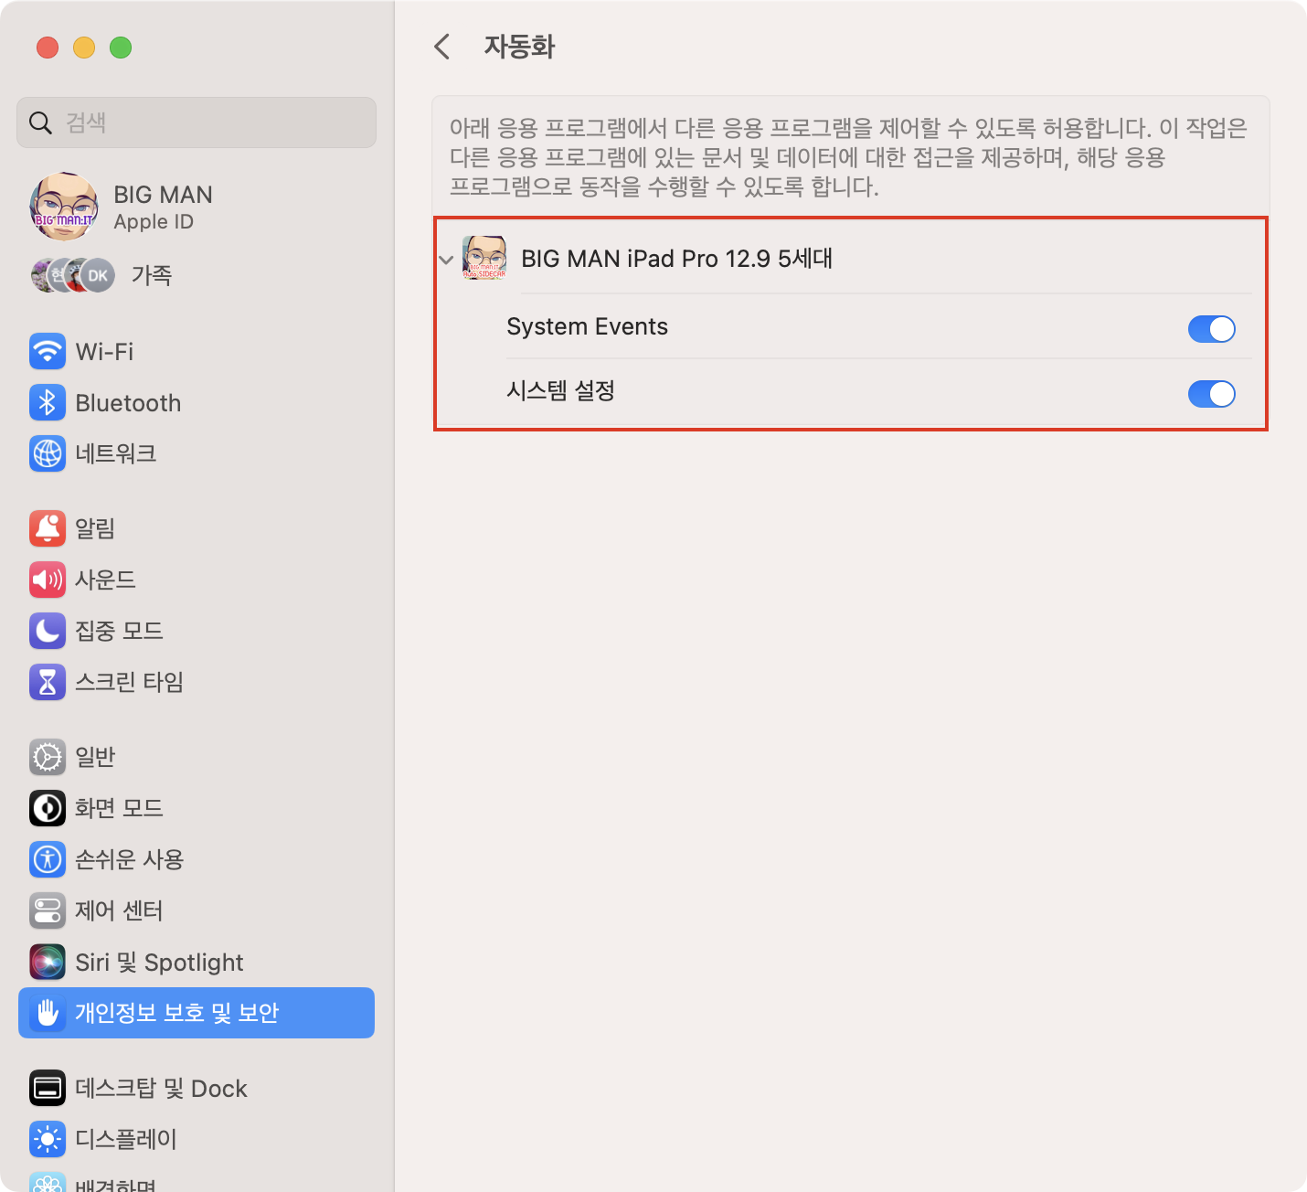Open the 가족 family avatars group
The image size is (1307, 1192).
click(73, 275)
